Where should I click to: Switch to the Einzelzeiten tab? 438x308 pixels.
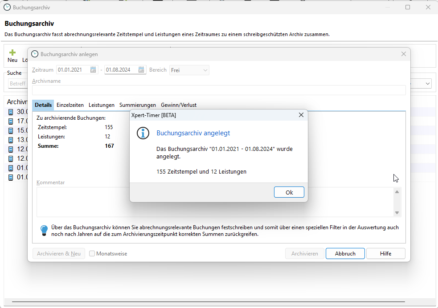tap(70, 105)
